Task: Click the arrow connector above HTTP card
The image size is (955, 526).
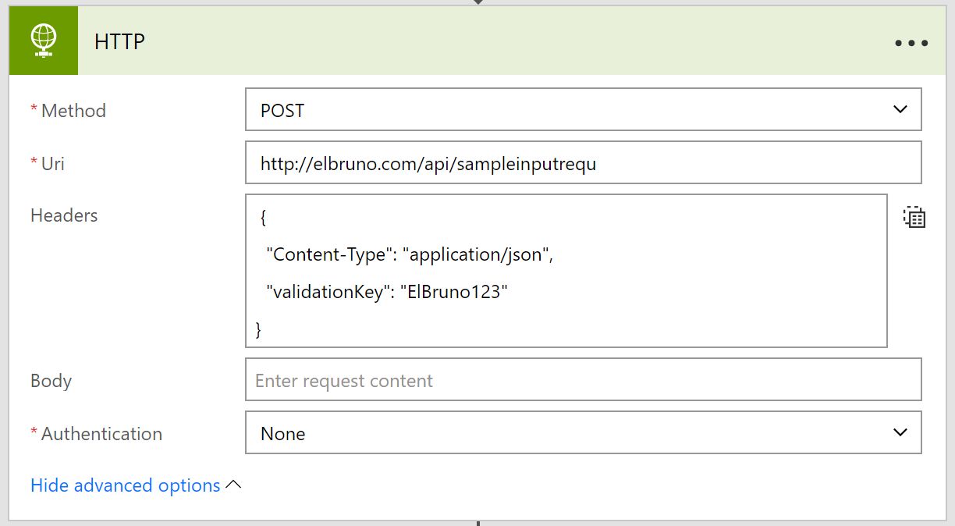Action: (x=477, y=2)
